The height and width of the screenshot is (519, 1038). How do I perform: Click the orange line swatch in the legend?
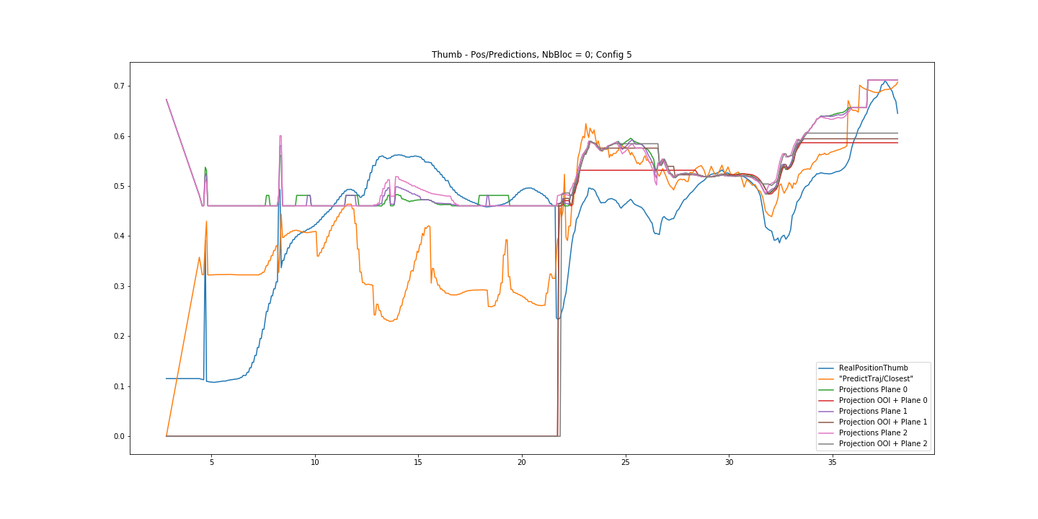(x=827, y=378)
